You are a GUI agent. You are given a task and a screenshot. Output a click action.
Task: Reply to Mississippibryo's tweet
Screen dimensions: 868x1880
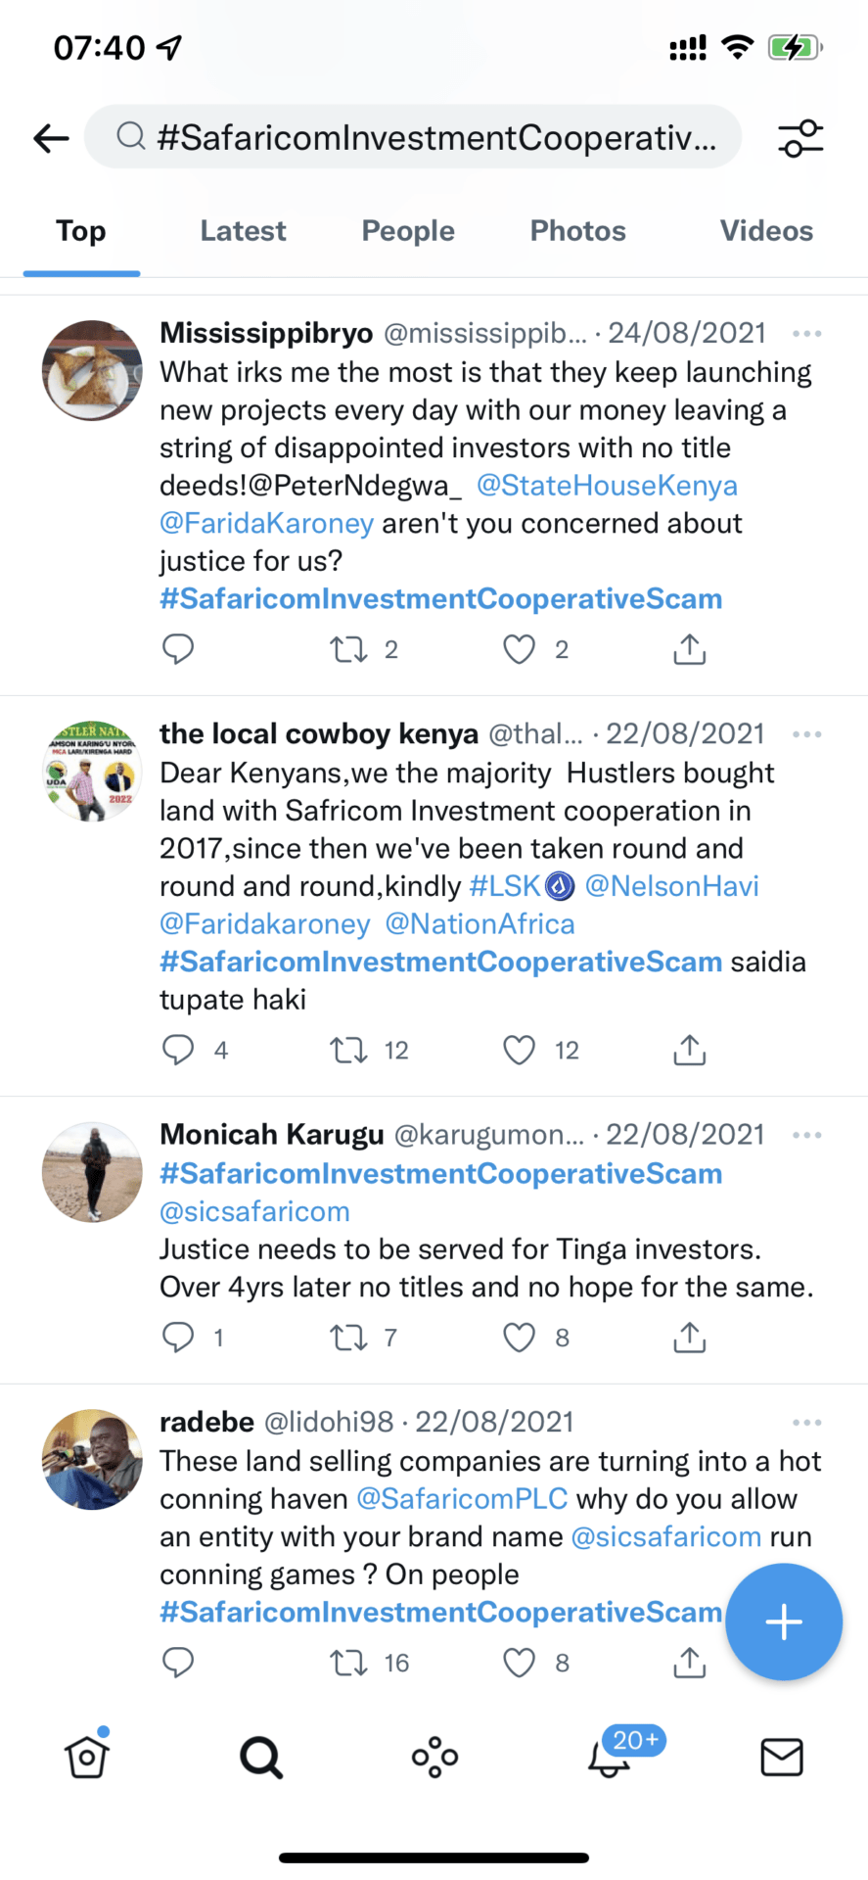tap(178, 649)
